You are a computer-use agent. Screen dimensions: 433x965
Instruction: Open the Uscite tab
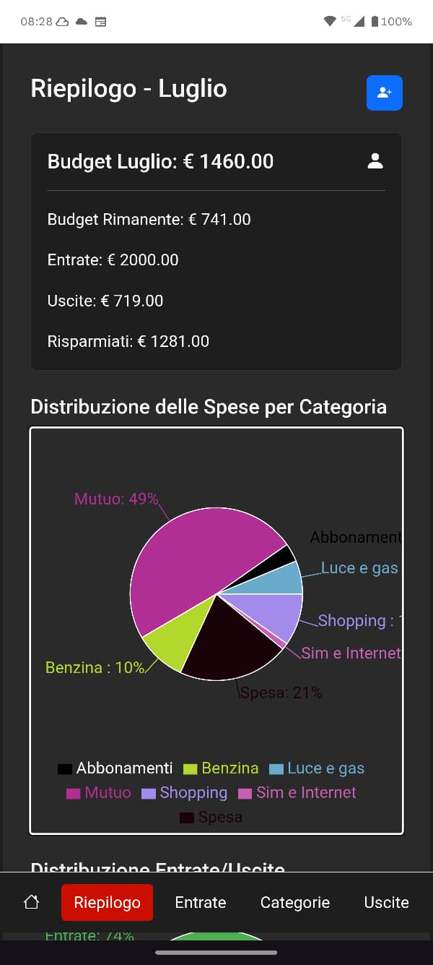tap(386, 902)
